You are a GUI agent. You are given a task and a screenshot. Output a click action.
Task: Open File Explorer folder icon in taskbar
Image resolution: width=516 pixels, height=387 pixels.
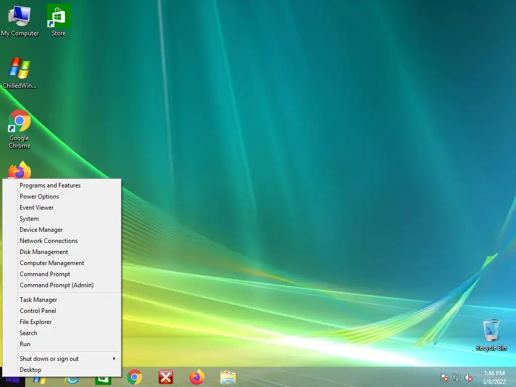(228, 377)
